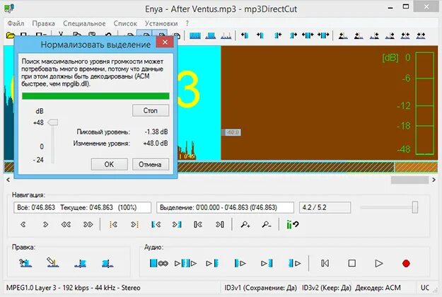The width and height of the screenshot is (442, 297).
Task: Click the green dB level meter
Action: pyautogui.click(x=424, y=103)
